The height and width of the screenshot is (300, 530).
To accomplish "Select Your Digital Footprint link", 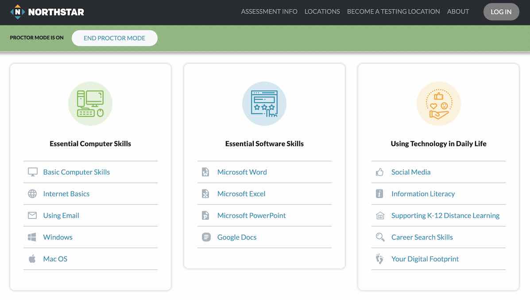I will click(x=425, y=259).
